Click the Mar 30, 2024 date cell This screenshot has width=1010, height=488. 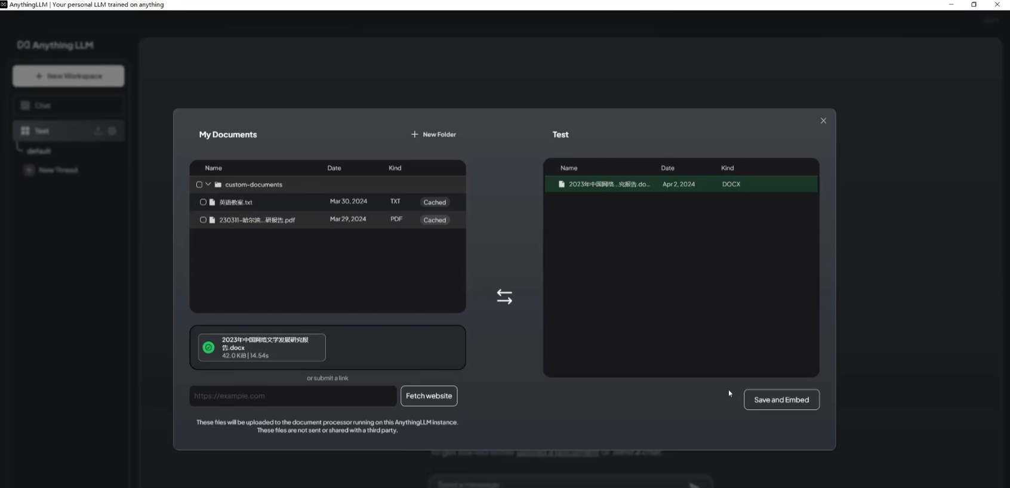pyautogui.click(x=349, y=202)
